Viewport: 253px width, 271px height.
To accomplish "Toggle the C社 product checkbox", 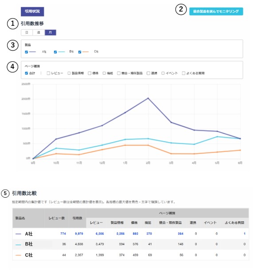I will pos(80,52).
